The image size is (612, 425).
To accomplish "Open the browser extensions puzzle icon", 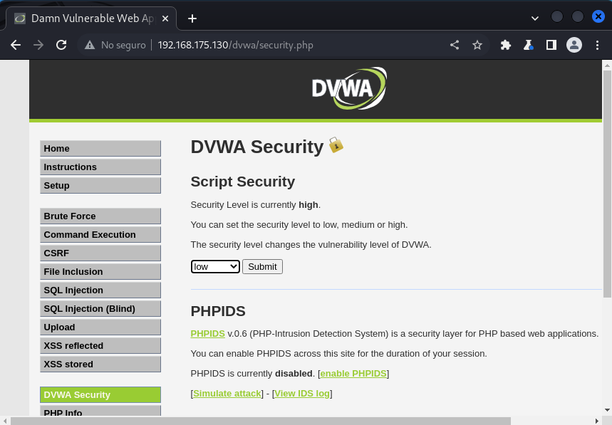I will pos(506,45).
